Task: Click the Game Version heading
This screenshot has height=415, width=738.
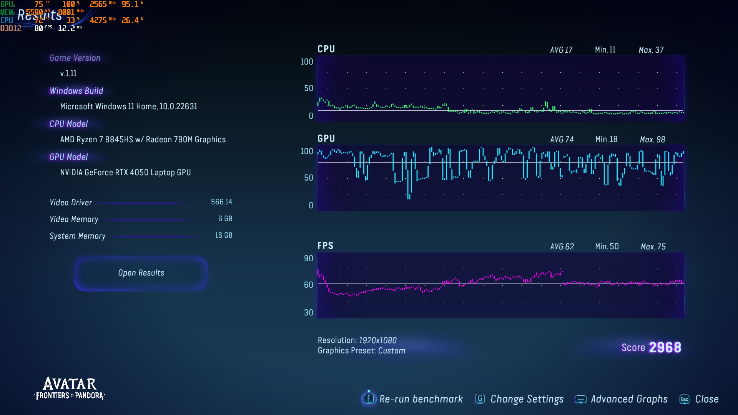Action: [x=75, y=58]
